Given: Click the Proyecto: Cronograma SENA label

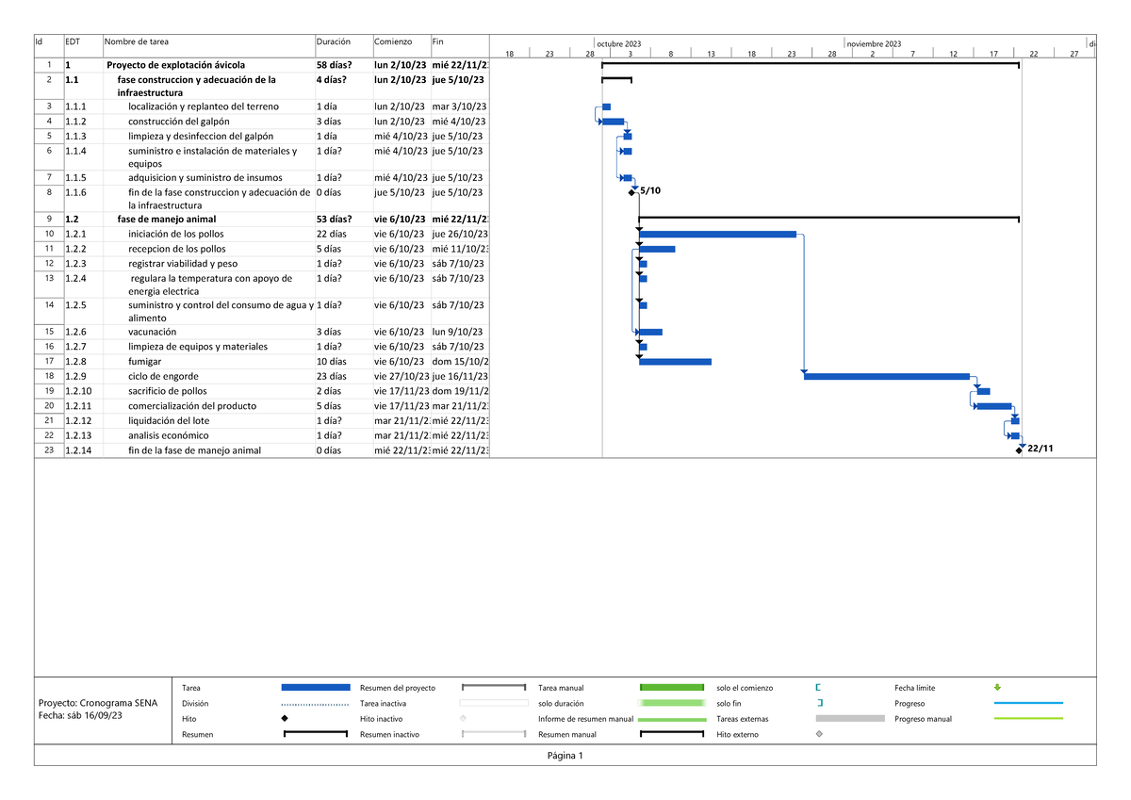Looking at the screenshot, I should (98, 704).
